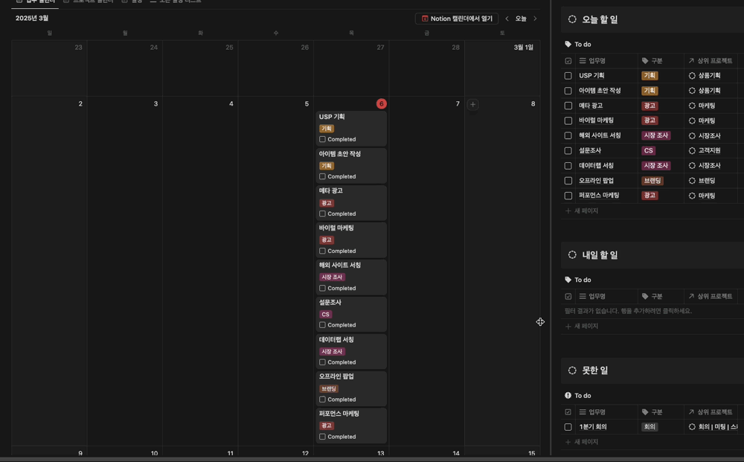Toggle Completed checkbox on USP 기획 calendar card
The image size is (744, 462).
322,139
